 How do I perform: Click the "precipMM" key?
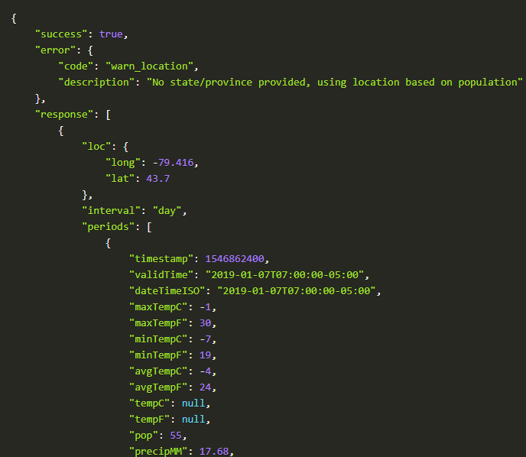click(158, 452)
